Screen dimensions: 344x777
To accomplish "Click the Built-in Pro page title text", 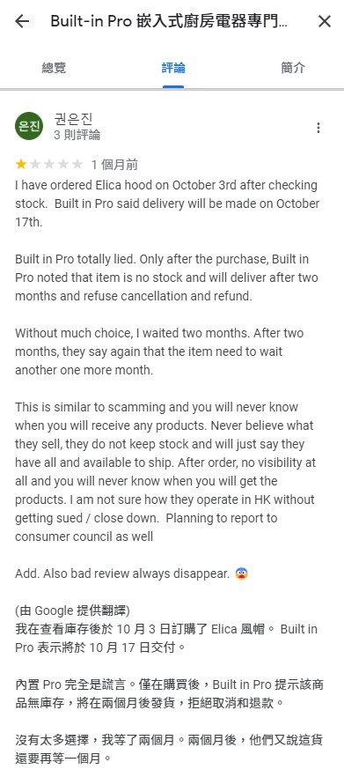I will (169, 21).
